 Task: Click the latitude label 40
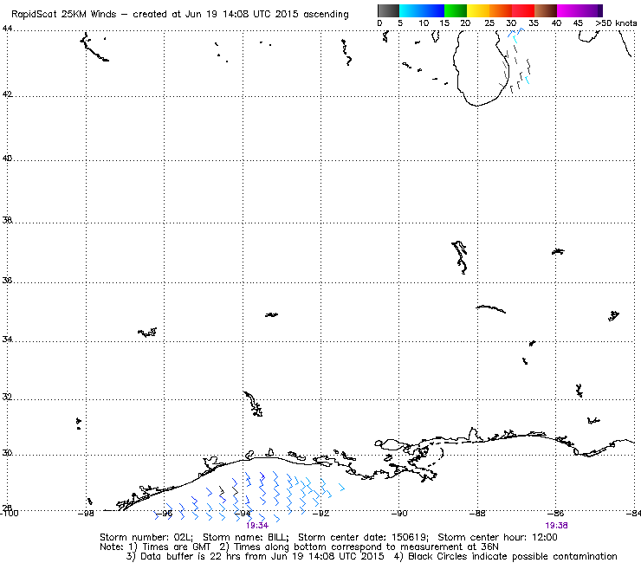pos(7,158)
